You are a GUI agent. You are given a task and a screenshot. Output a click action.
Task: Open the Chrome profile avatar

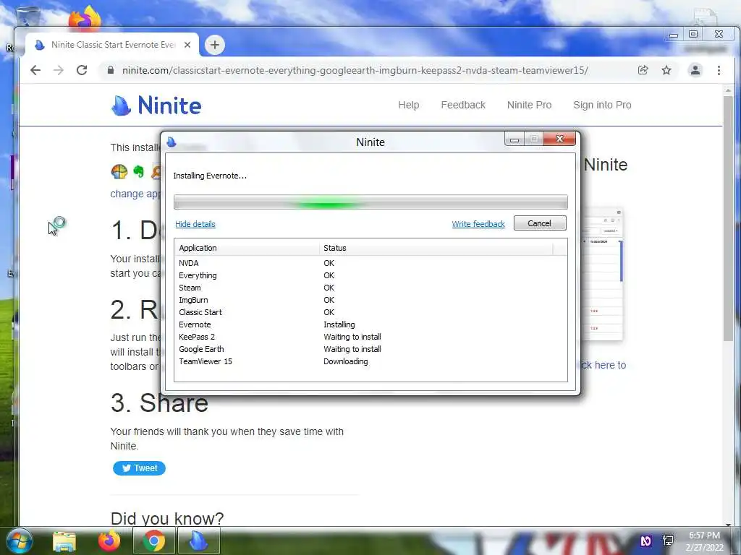(695, 70)
